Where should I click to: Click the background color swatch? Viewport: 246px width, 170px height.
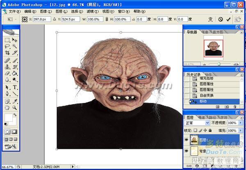click(x=14, y=123)
